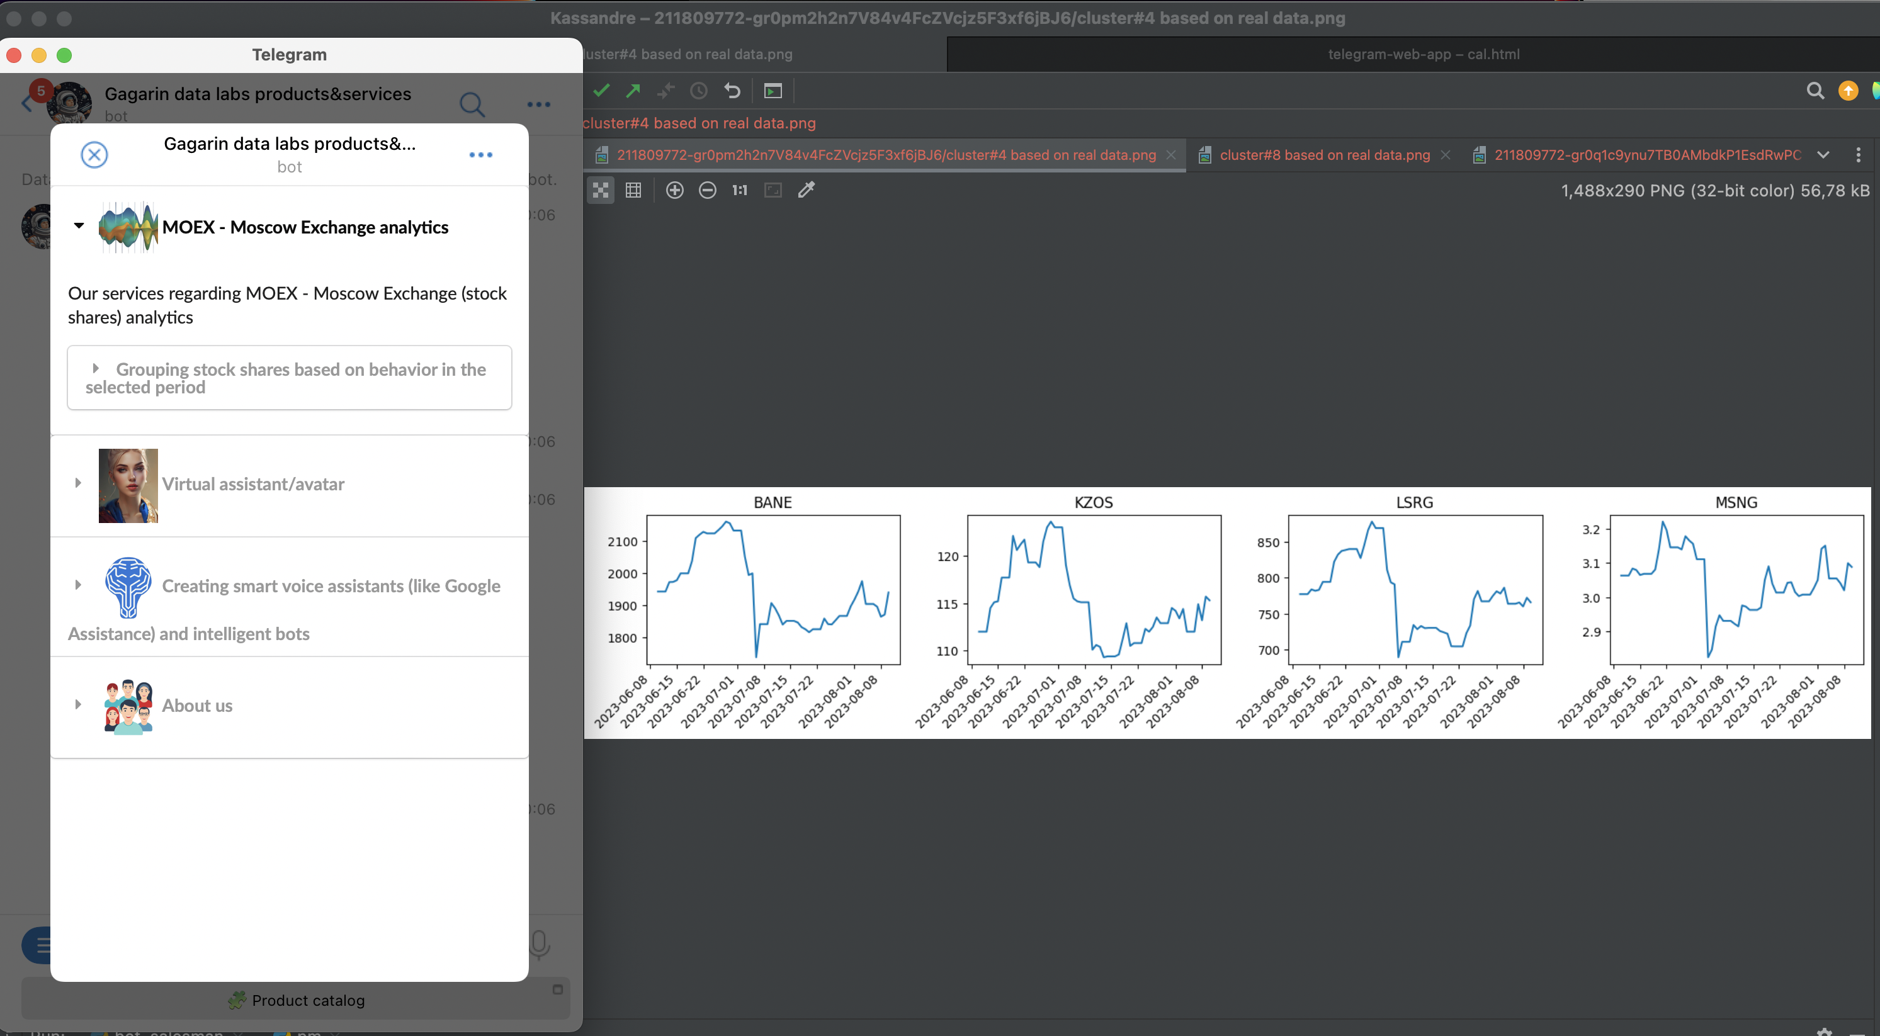The height and width of the screenshot is (1036, 1880).
Task: Zoom out of the image
Action: pos(706,191)
